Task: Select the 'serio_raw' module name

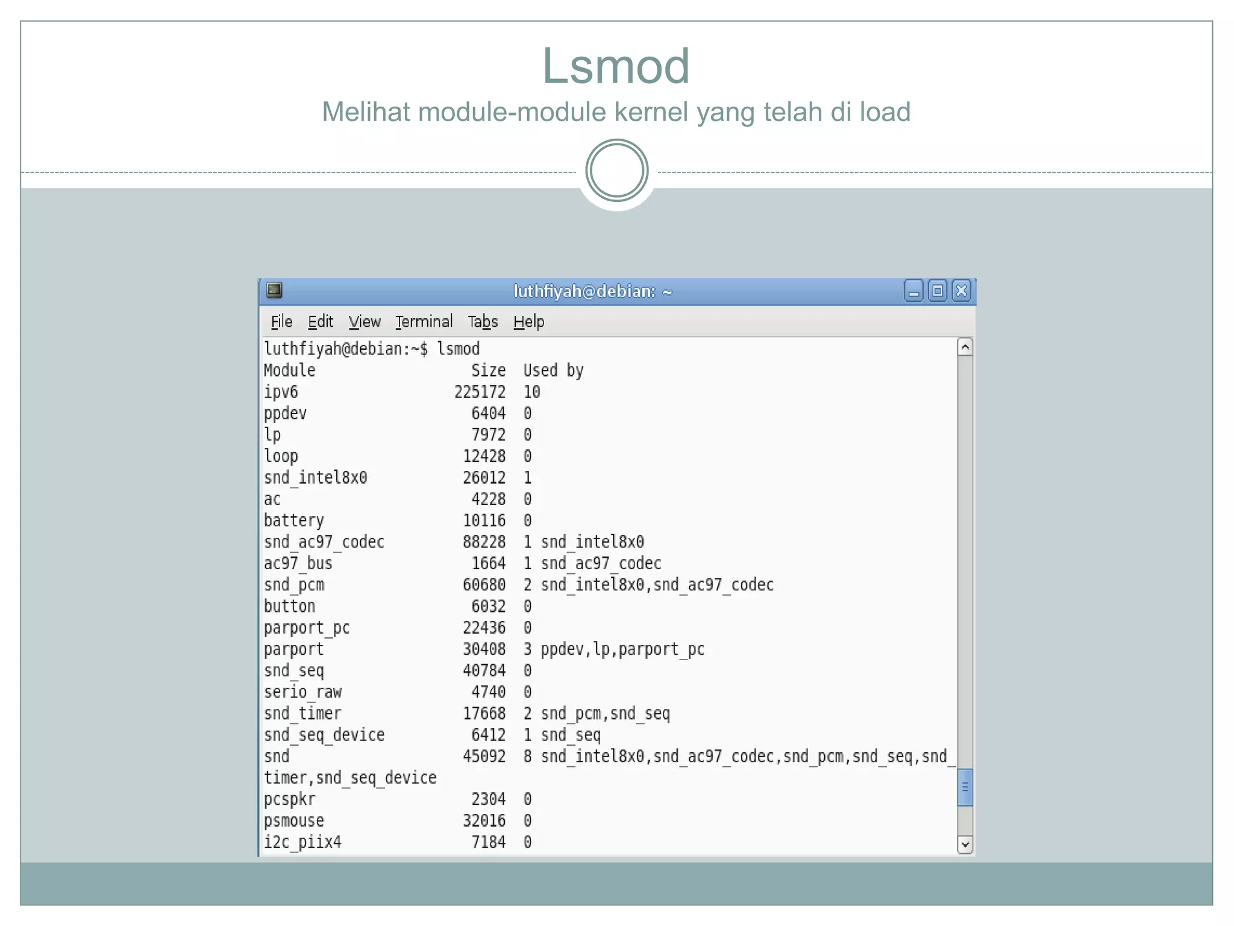Action: click(x=303, y=693)
